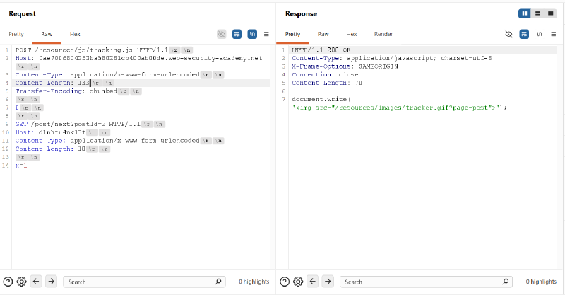Click the 'HTTP/1.1 200 OK' status line
This screenshot has width=565, height=295.
(x=321, y=50)
